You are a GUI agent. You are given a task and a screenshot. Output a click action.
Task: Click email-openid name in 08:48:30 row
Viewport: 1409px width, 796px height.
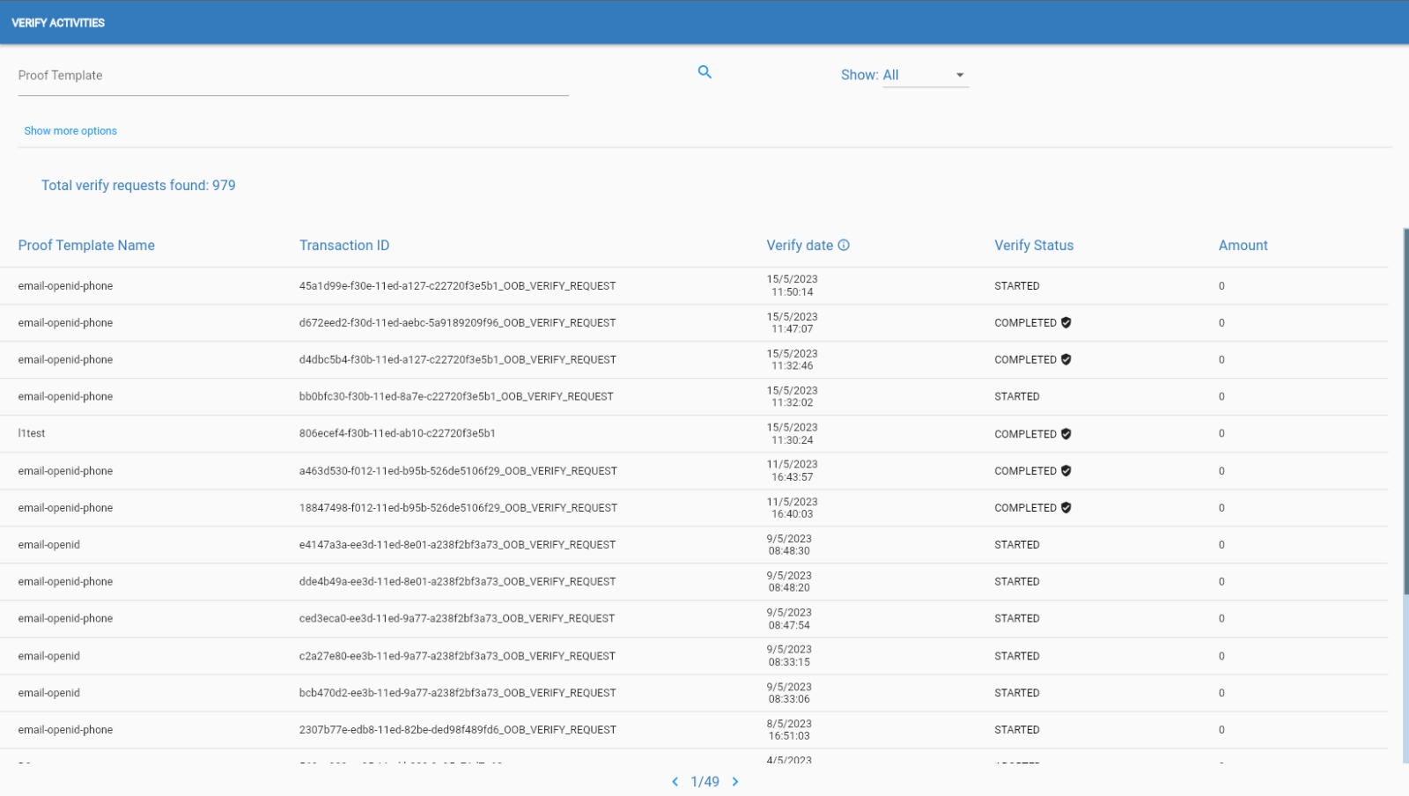tap(48, 545)
